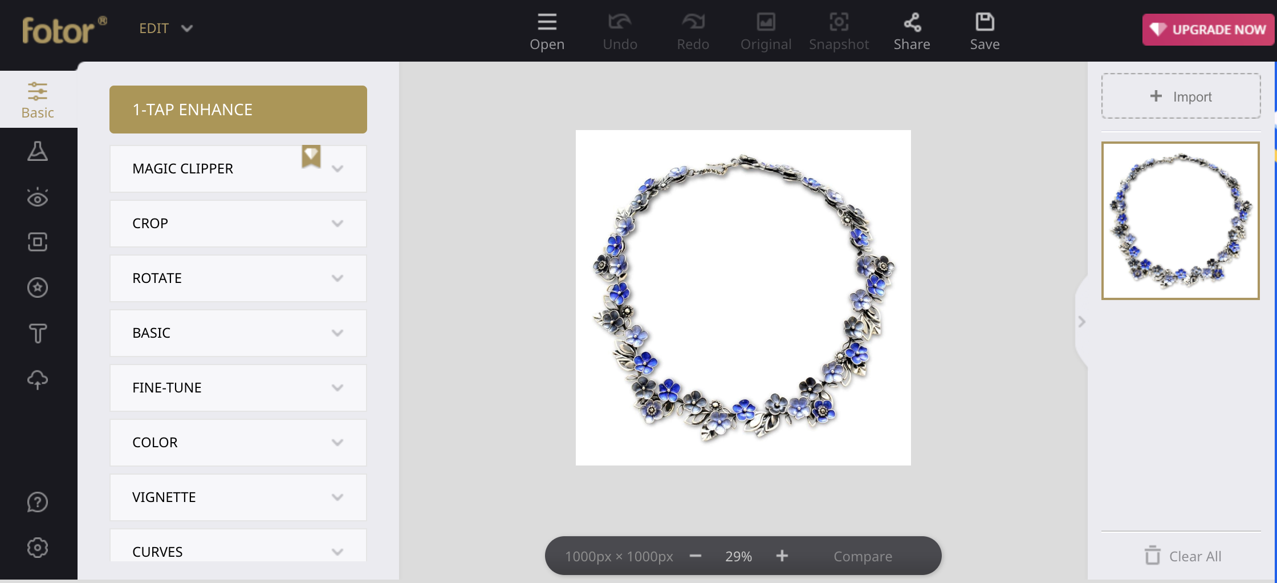Zoom in with the plus control
This screenshot has width=1277, height=583.
[782, 556]
